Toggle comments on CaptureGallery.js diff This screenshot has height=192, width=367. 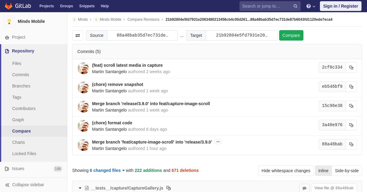click(304, 188)
